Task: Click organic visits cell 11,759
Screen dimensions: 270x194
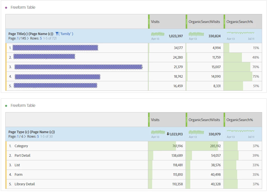Action: coord(205,57)
